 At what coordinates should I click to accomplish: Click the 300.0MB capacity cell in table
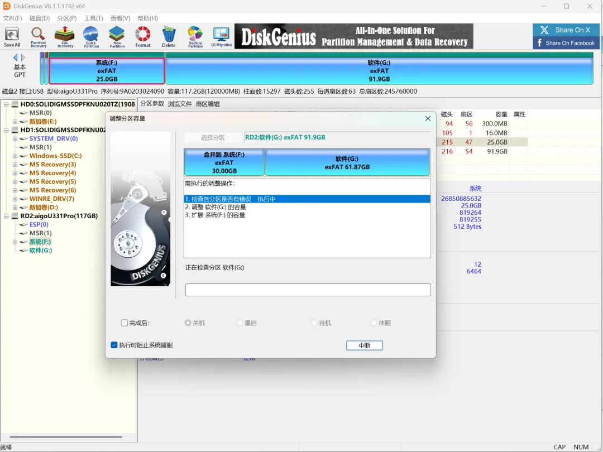click(495, 124)
